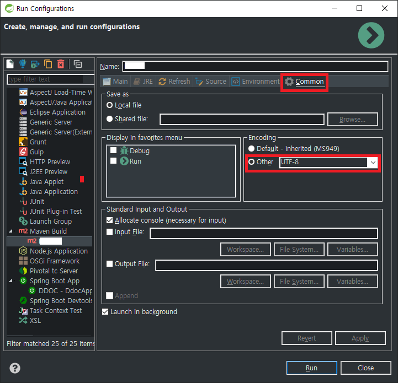Collapse all configurations in tree
Viewport: 398px width, 383px height.
pyautogui.click(x=78, y=64)
